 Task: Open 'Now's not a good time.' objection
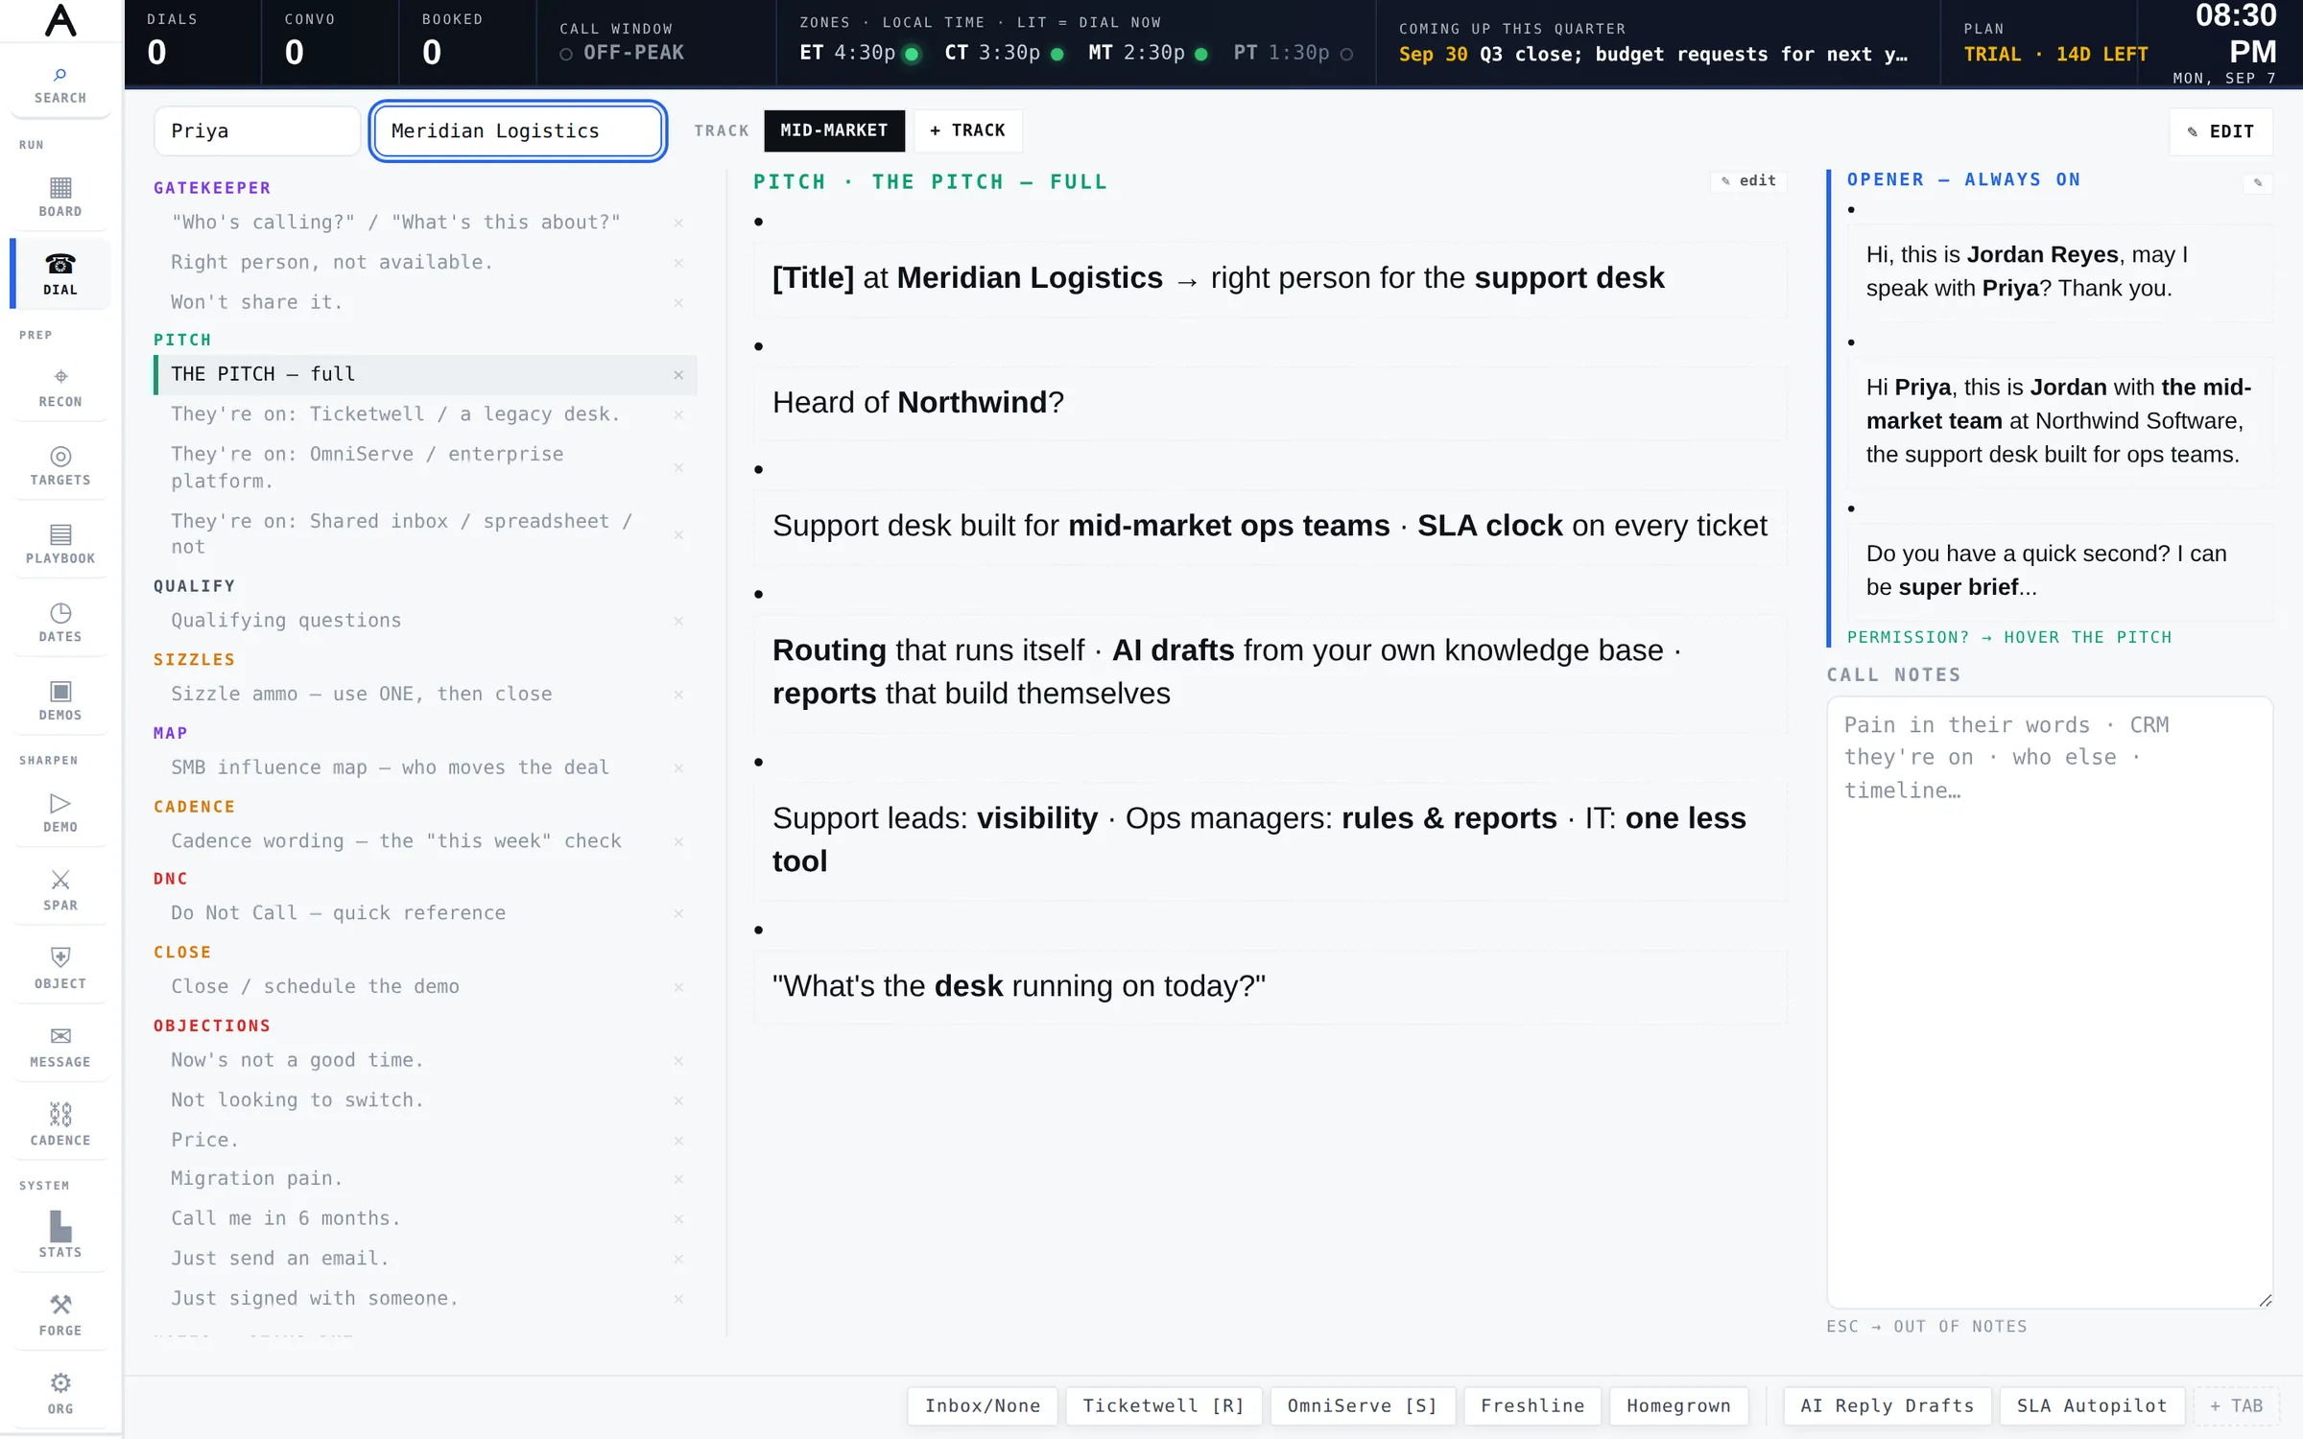pyautogui.click(x=425, y=1061)
